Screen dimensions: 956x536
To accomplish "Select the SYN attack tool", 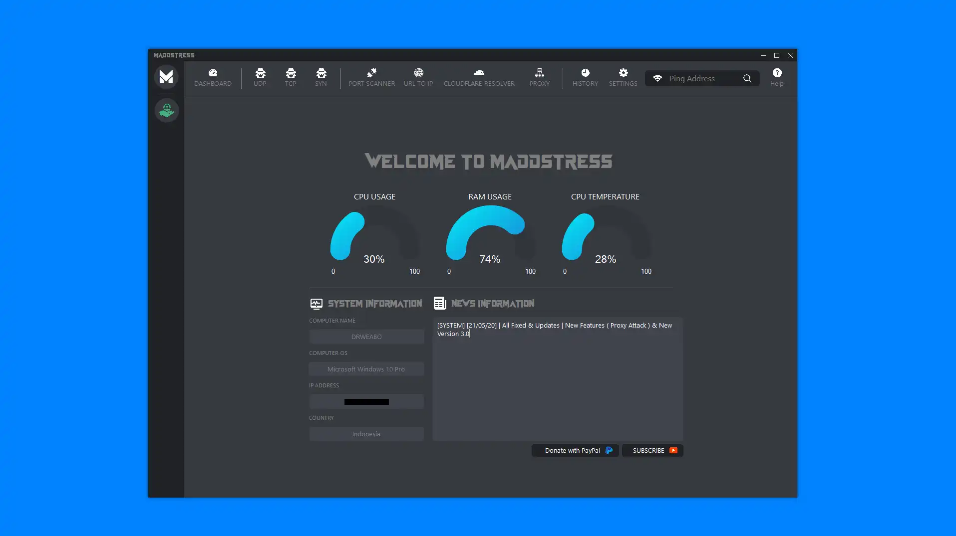I will pos(321,78).
